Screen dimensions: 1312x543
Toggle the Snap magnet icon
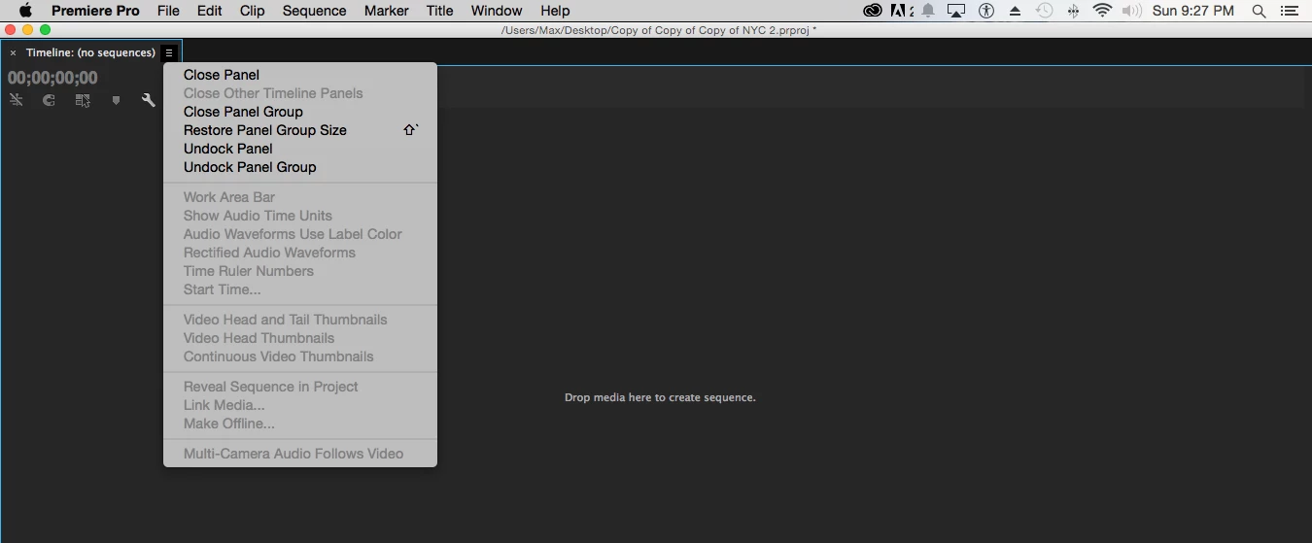[x=49, y=100]
